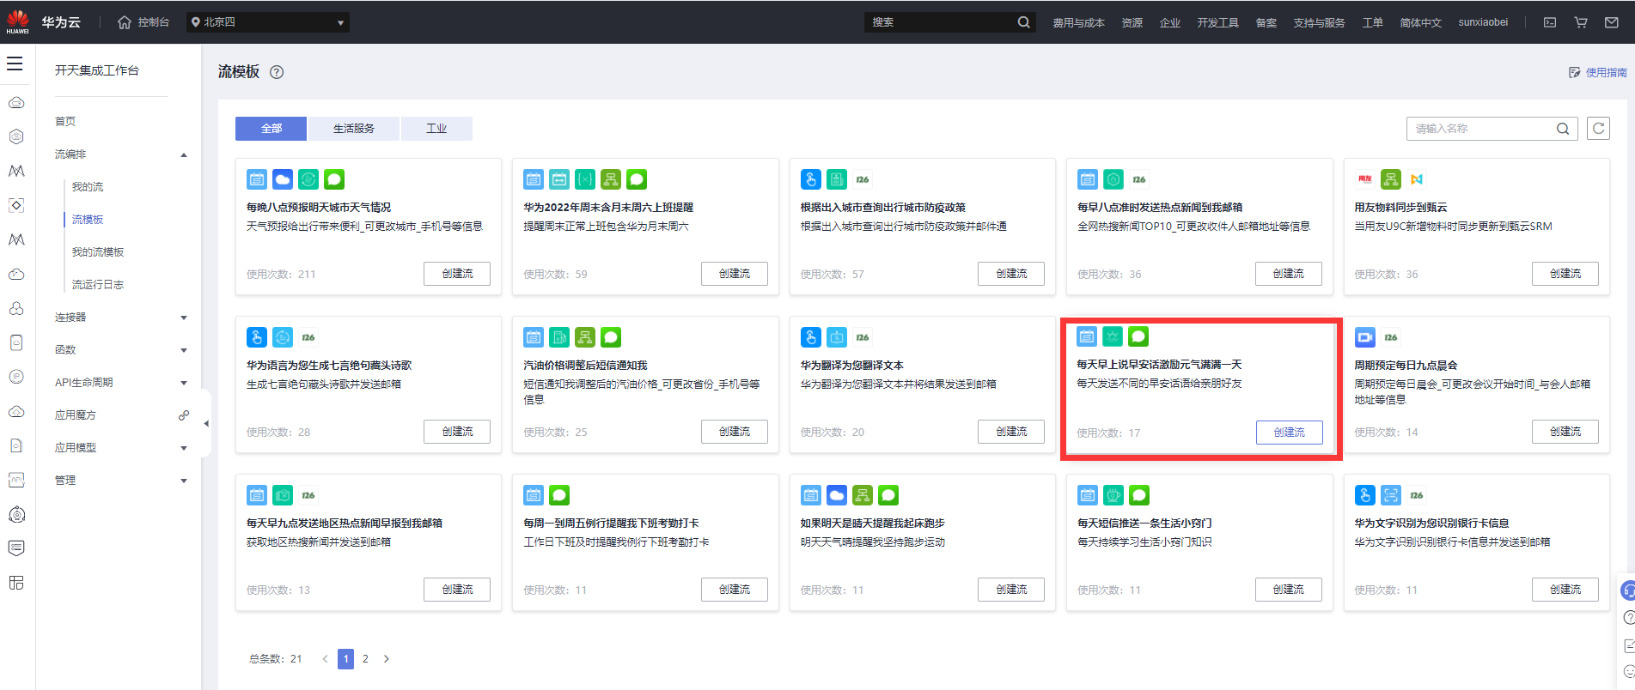The image size is (1635, 690).
Task: Open 我的流模板 in the side menu
Action: (98, 252)
